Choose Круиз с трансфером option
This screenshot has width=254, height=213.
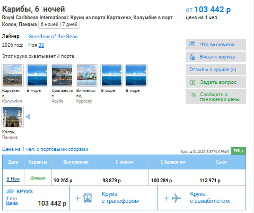pyautogui.click(x=113, y=198)
